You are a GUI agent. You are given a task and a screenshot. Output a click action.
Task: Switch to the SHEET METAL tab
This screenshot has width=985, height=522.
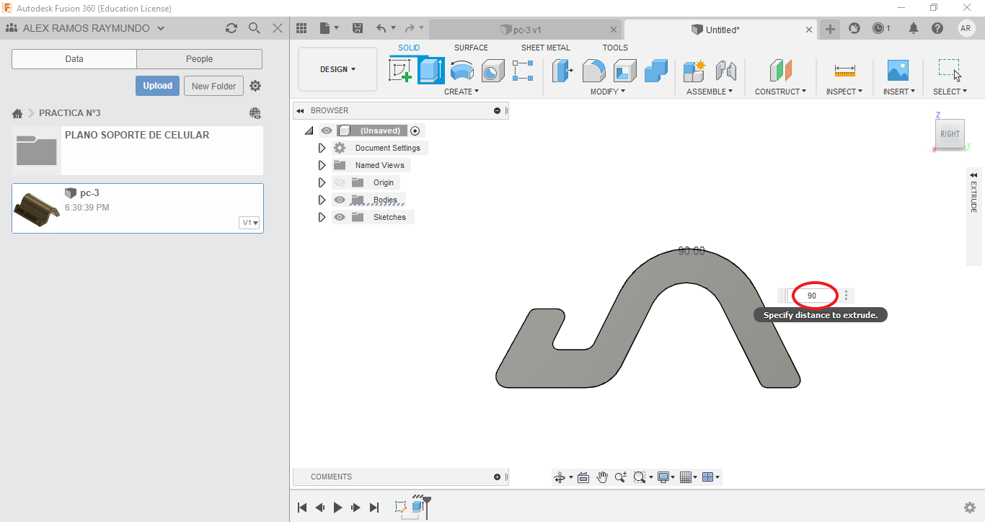[x=545, y=48]
